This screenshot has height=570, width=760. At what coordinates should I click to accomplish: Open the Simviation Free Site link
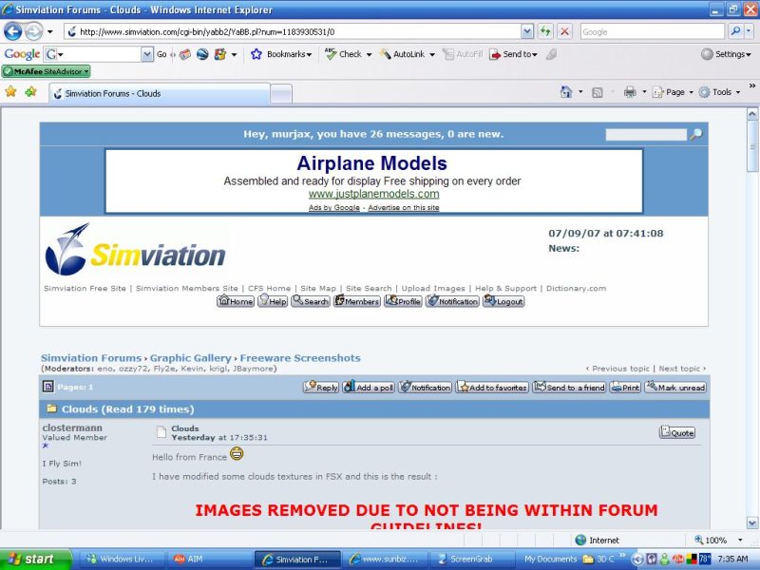point(85,289)
